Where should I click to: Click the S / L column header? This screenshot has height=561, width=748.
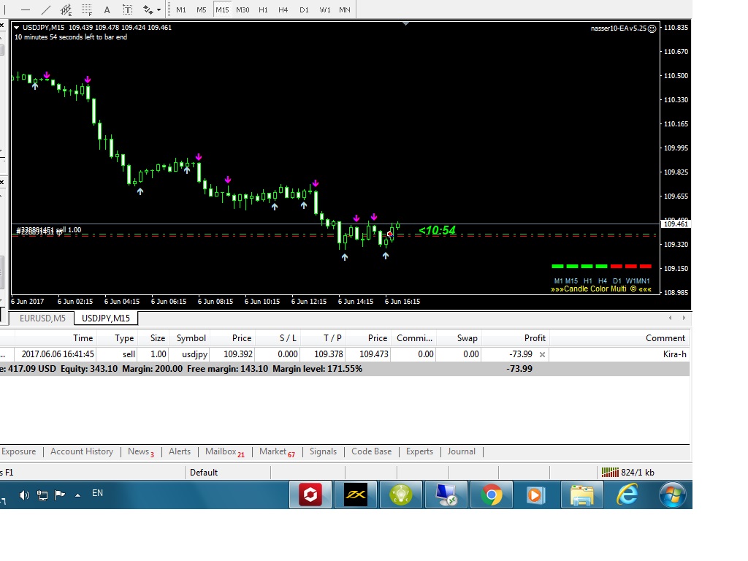tap(278, 338)
